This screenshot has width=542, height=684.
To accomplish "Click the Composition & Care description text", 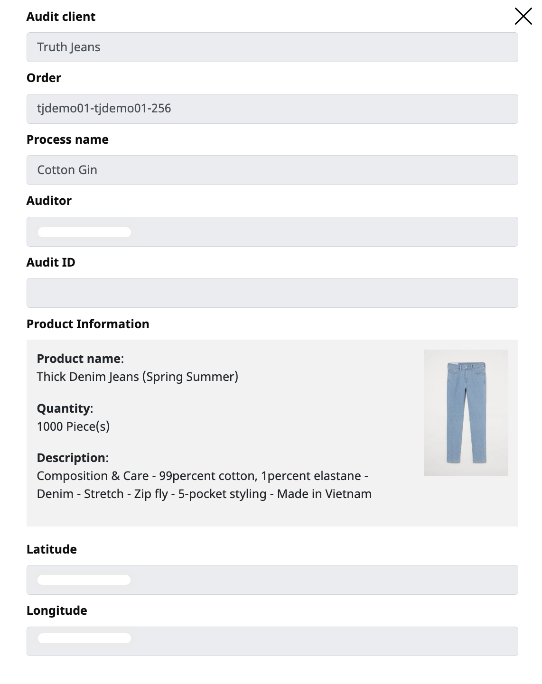I will [x=204, y=485].
